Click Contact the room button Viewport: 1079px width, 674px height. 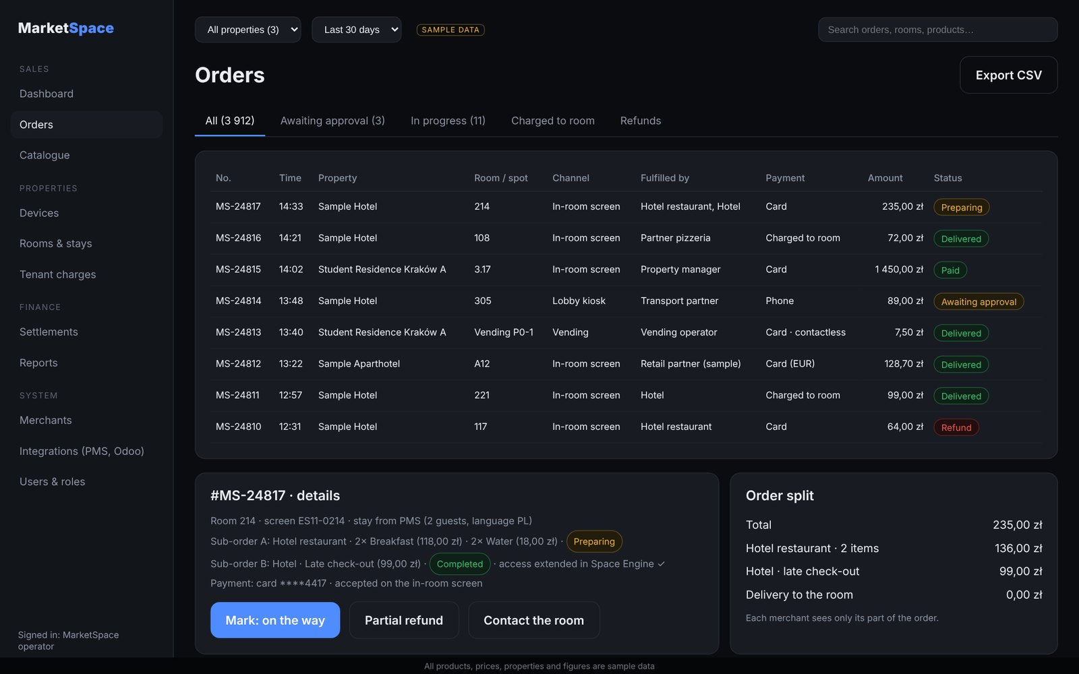533,620
